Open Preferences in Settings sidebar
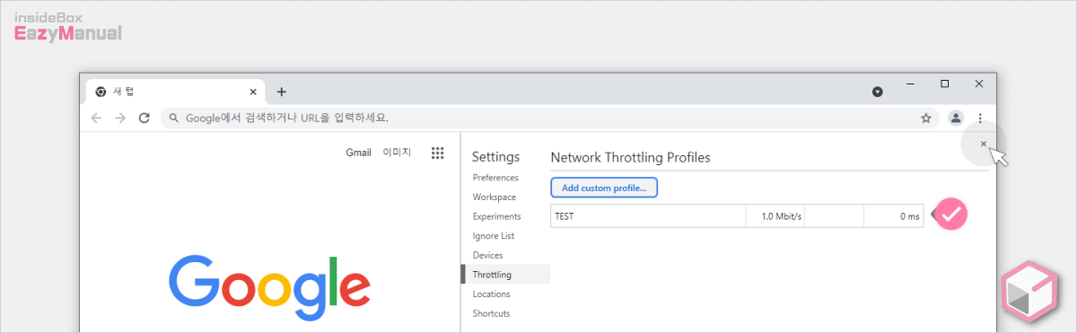The width and height of the screenshot is (1077, 333). pyautogui.click(x=495, y=178)
